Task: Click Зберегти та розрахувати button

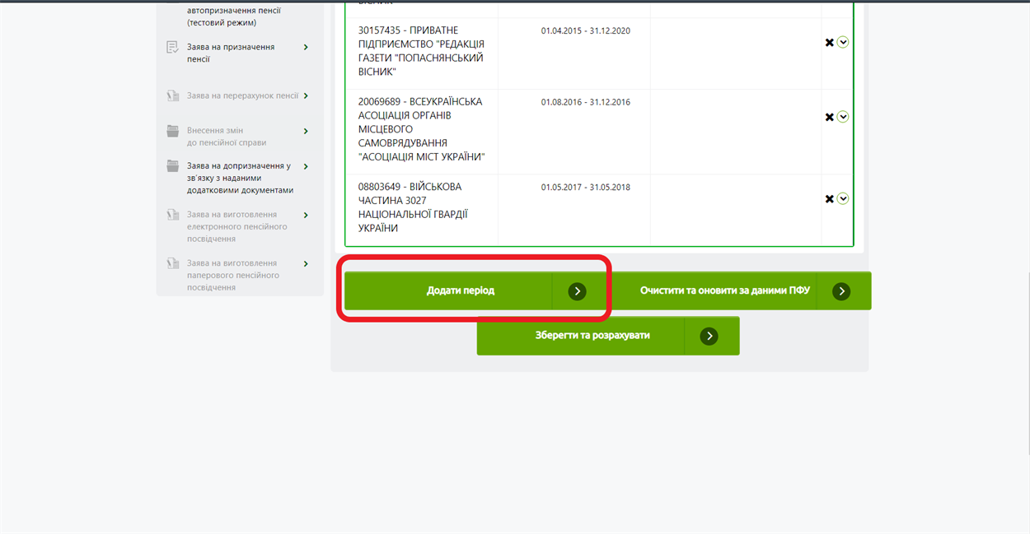Action: 608,336
